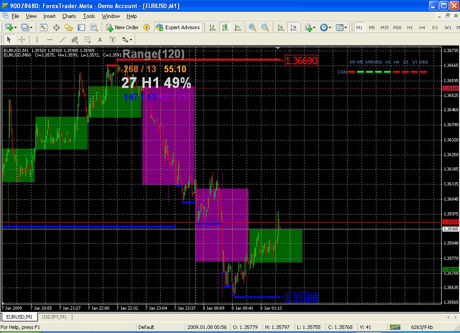Select the Fibonacci retracement tool
This screenshot has height=333, width=460.
[x=88, y=39]
